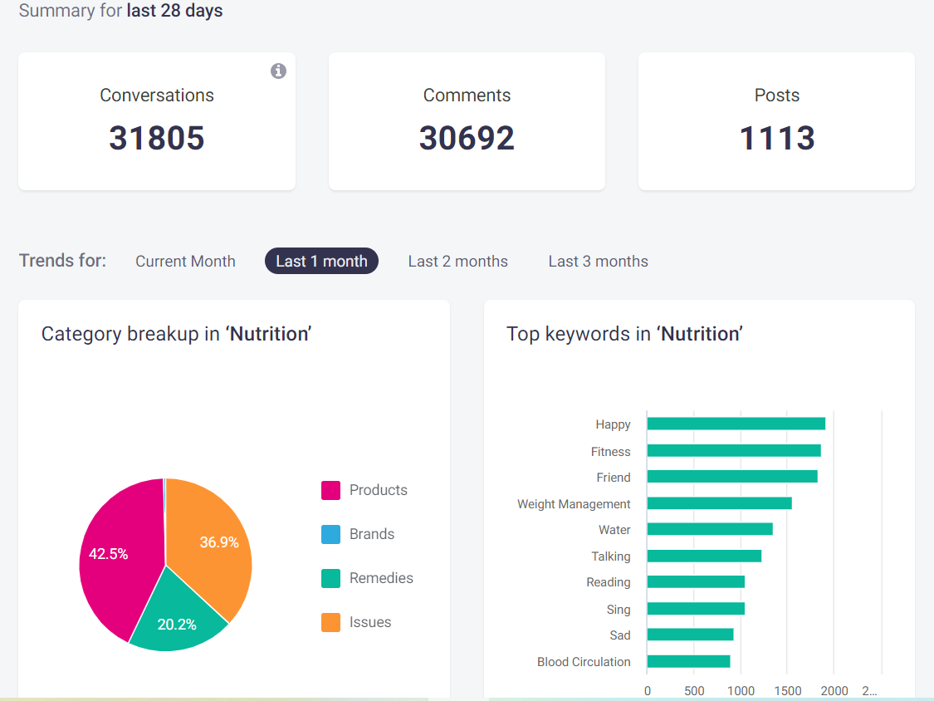Choose Last 2 months trend filter
934x701 pixels.
click(457, 261)
